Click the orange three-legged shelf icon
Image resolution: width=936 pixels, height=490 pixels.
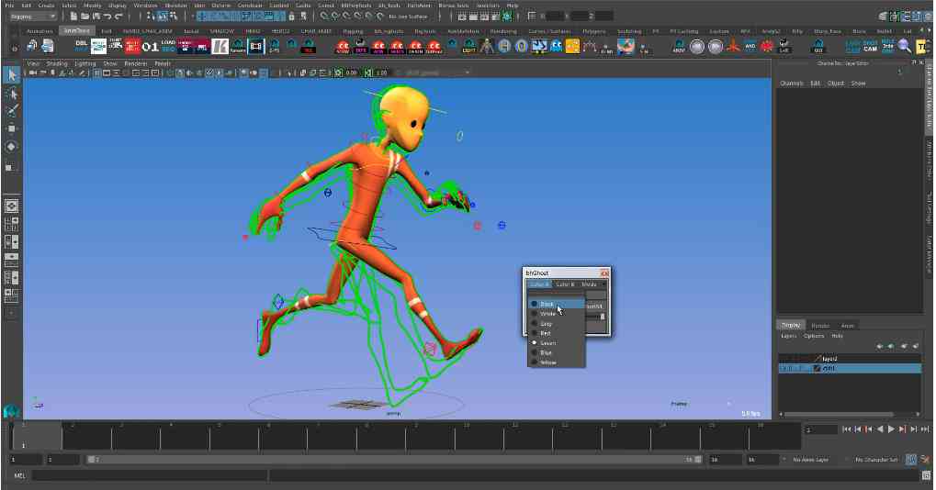pos(733,46)
